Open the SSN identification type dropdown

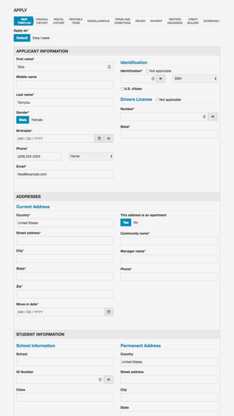point(195,78)
